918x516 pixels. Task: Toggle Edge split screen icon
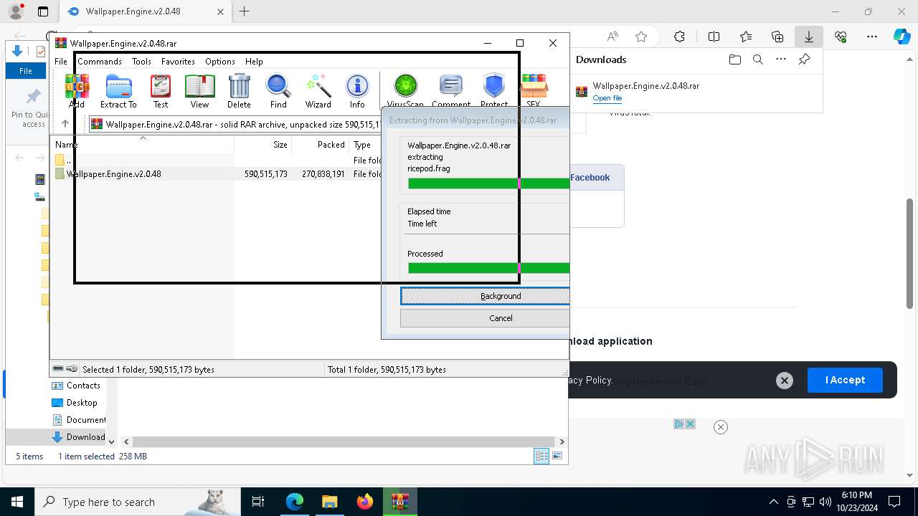714,37
